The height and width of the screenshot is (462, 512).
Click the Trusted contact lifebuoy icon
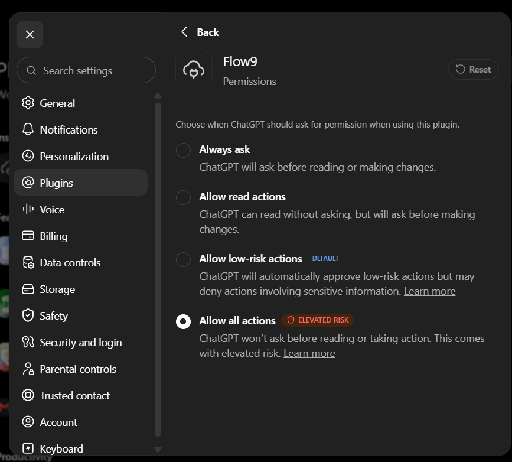(x=28, y=395)
